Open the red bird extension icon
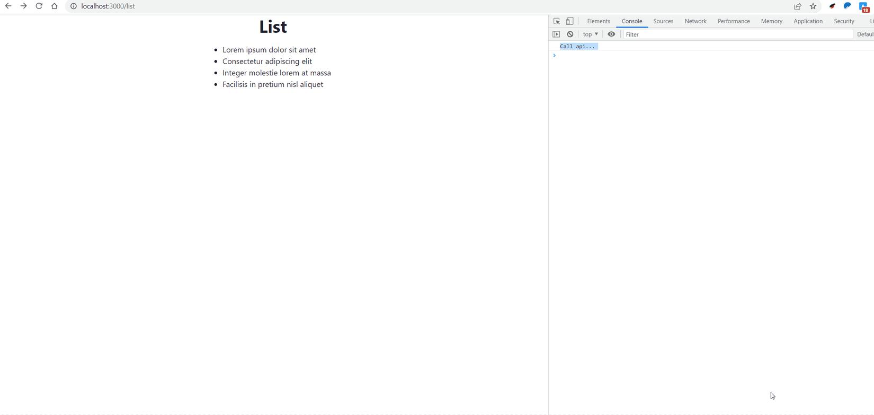Viewport: 874px width, 415px height. coord(832,6)
